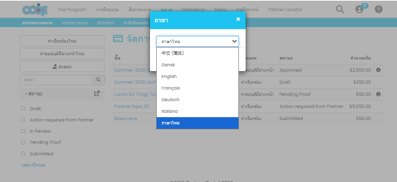397x182 pixels.
Task: Switch to ธุรกรรมการตลาด subnav tab
Action: pos(37,23)
